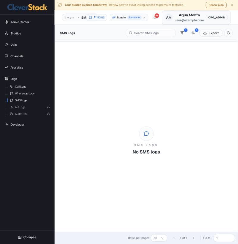238x244 pixels.
Task: Open the filter options funnel
Action: point(182,33)
